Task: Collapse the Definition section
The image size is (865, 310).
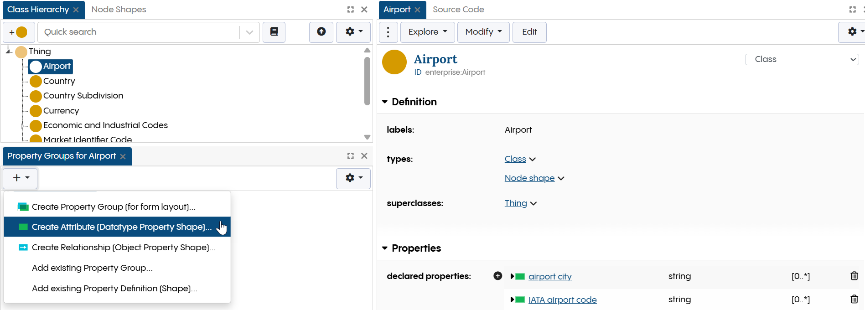Action: click(x=385, y=102)
